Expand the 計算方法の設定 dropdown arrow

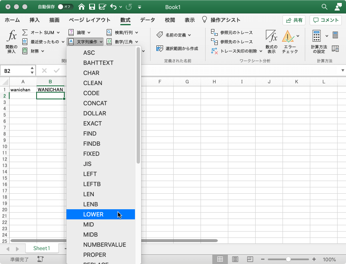327,36
